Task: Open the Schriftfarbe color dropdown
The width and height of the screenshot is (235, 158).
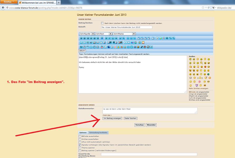Action: click(124, 34)
